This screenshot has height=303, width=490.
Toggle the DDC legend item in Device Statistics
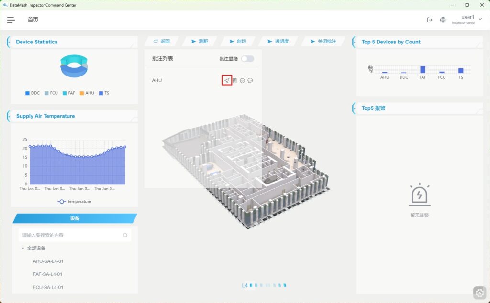(x=33, y=93)
